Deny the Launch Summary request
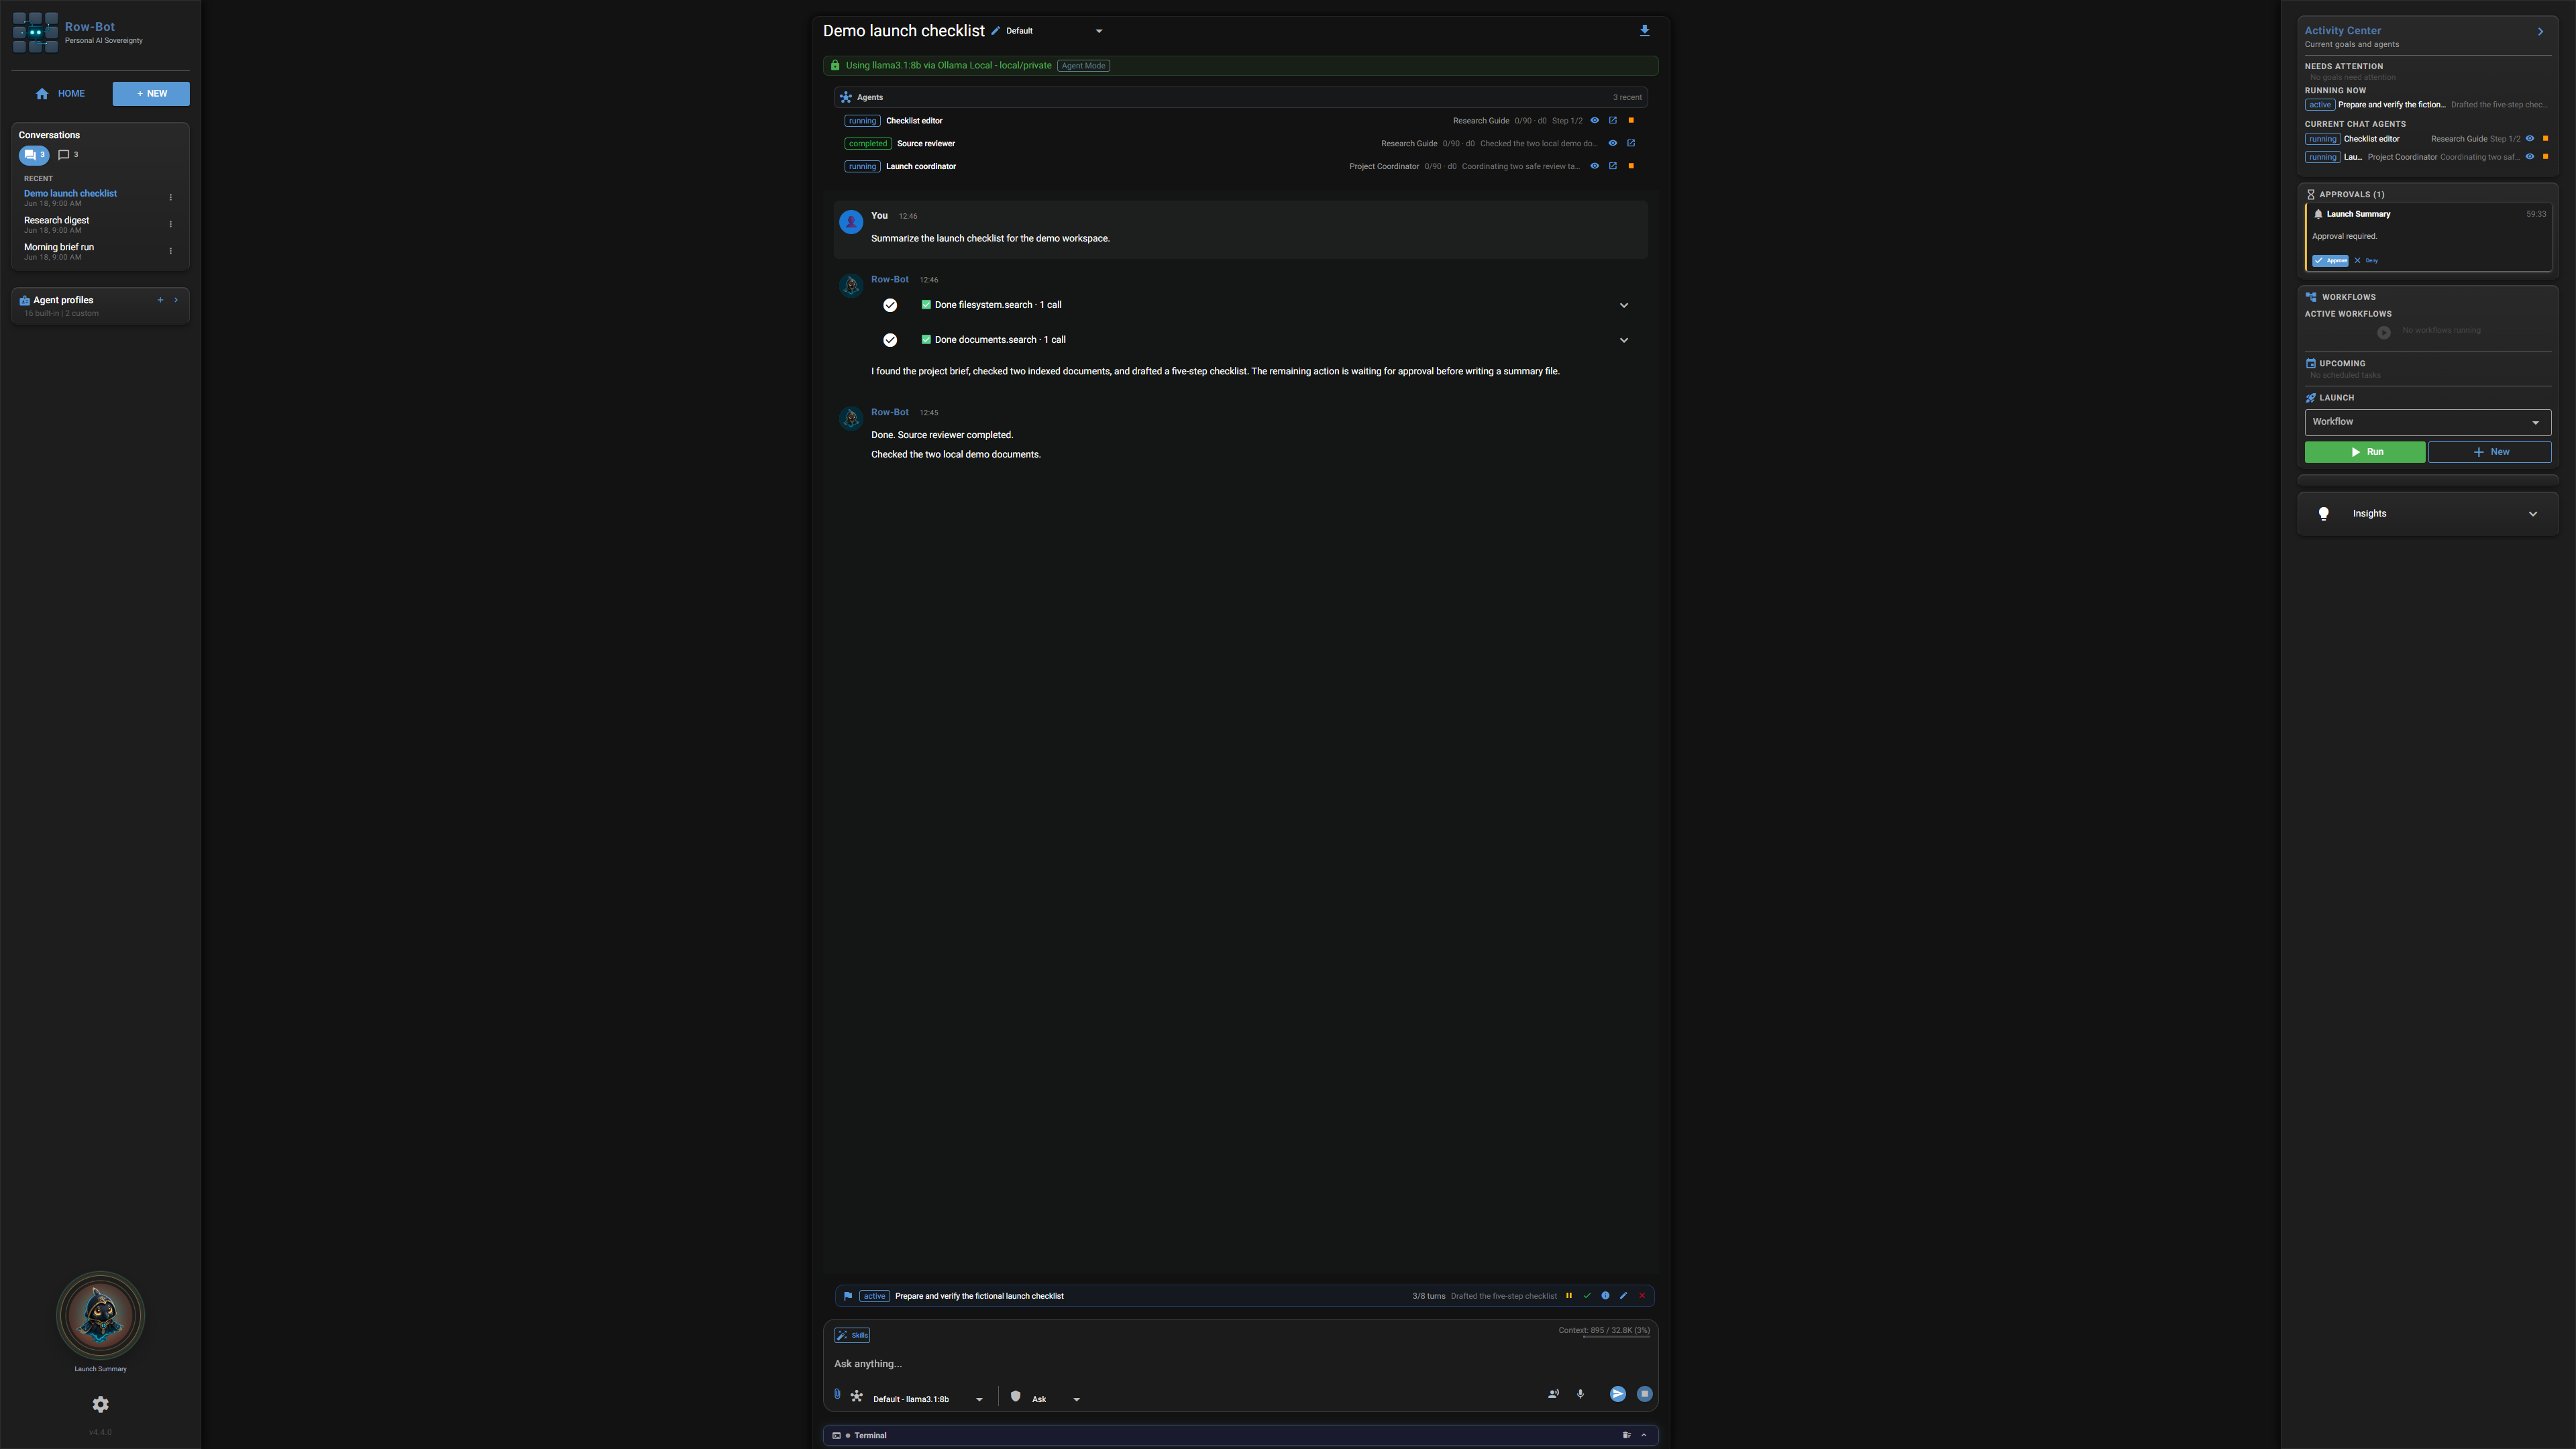2576x1449 pixels. click(2366, 261)
